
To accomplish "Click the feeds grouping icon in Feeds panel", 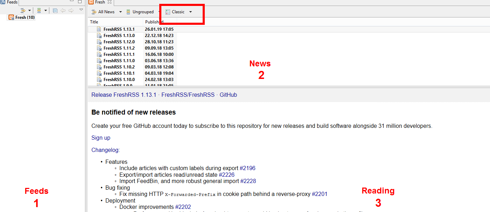I will pyautogui.click(x=39, y=10).
